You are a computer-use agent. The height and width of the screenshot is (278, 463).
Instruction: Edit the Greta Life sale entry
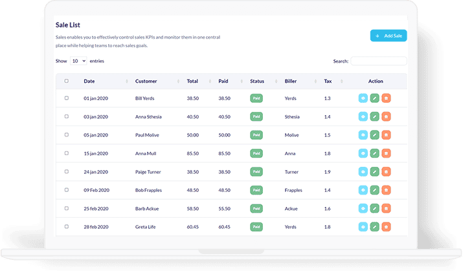(374, 227)
